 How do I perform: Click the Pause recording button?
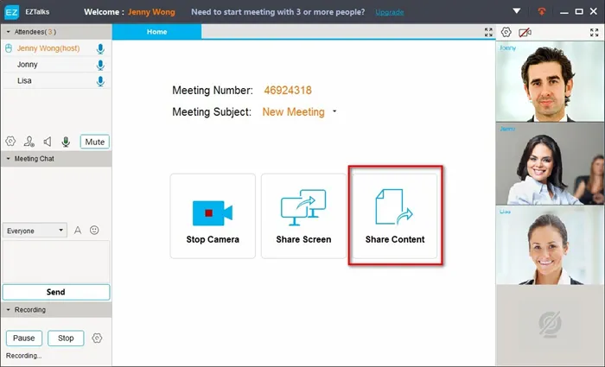click(24, 339)
